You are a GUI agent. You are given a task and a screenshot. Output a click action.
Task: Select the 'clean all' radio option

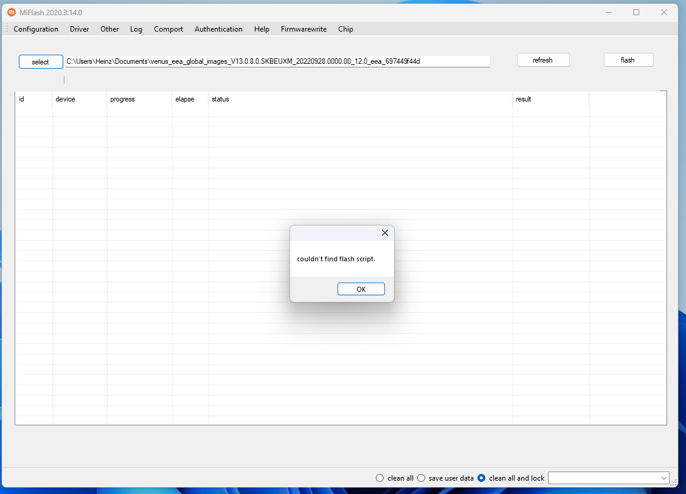coord(380,478)
